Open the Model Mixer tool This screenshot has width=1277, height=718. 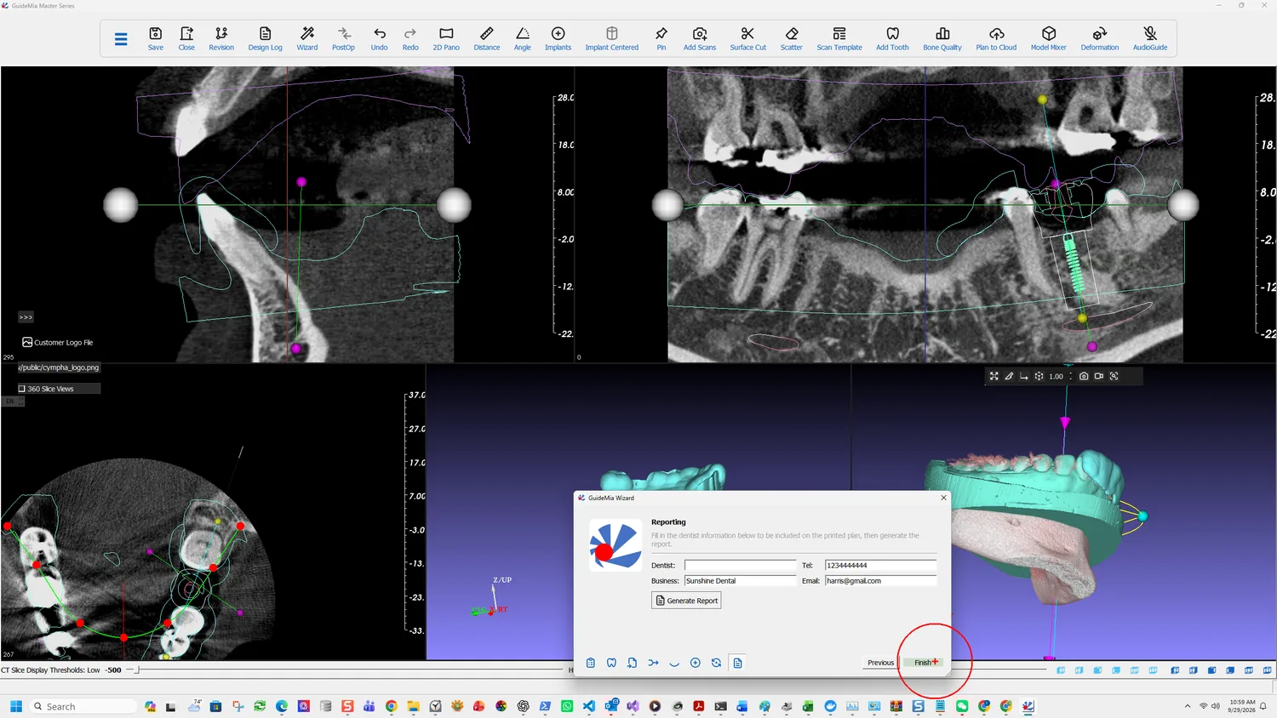pos(1049,38)
